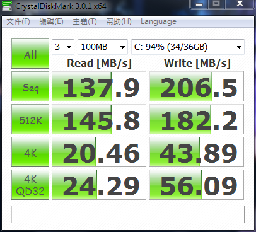
Task: Start the 4K QD32 benchmark test
Action: click(30, 185)
